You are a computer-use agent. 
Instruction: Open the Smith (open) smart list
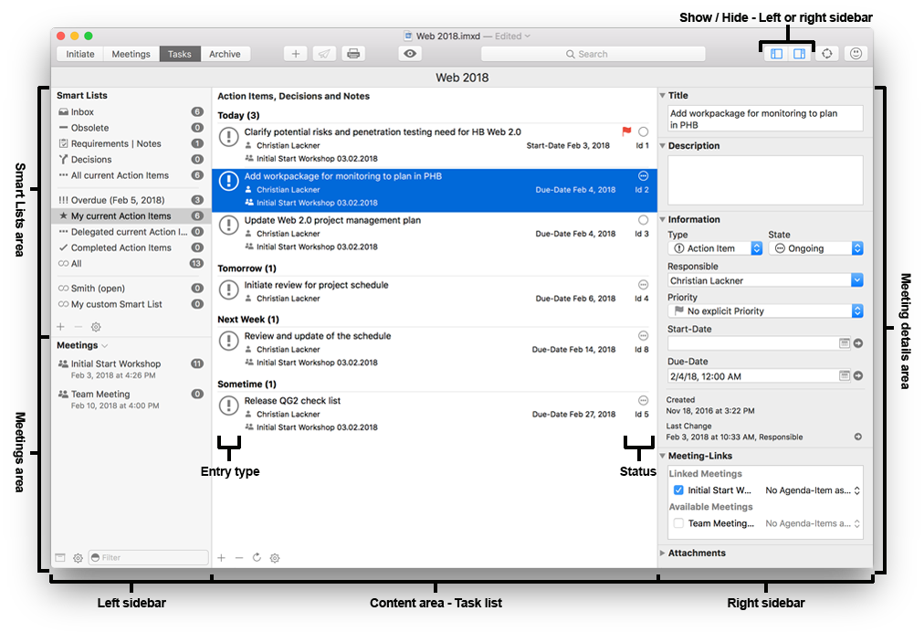(131, 289)
